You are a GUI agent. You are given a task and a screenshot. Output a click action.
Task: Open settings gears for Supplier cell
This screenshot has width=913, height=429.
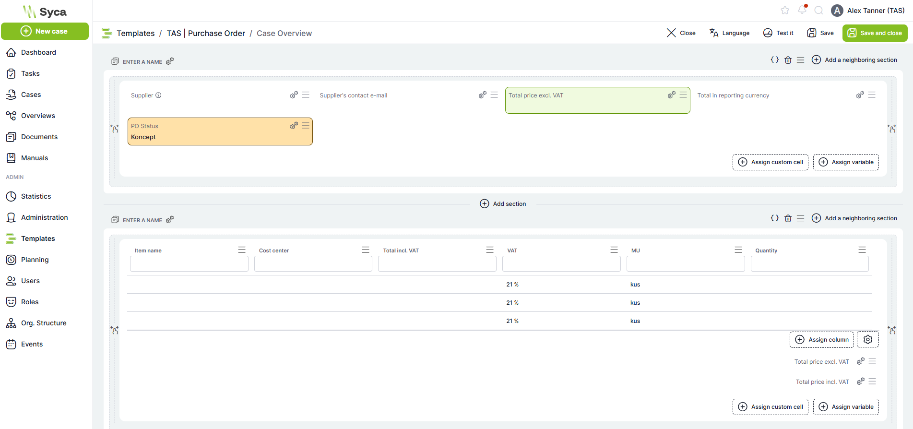click(294, 95)
